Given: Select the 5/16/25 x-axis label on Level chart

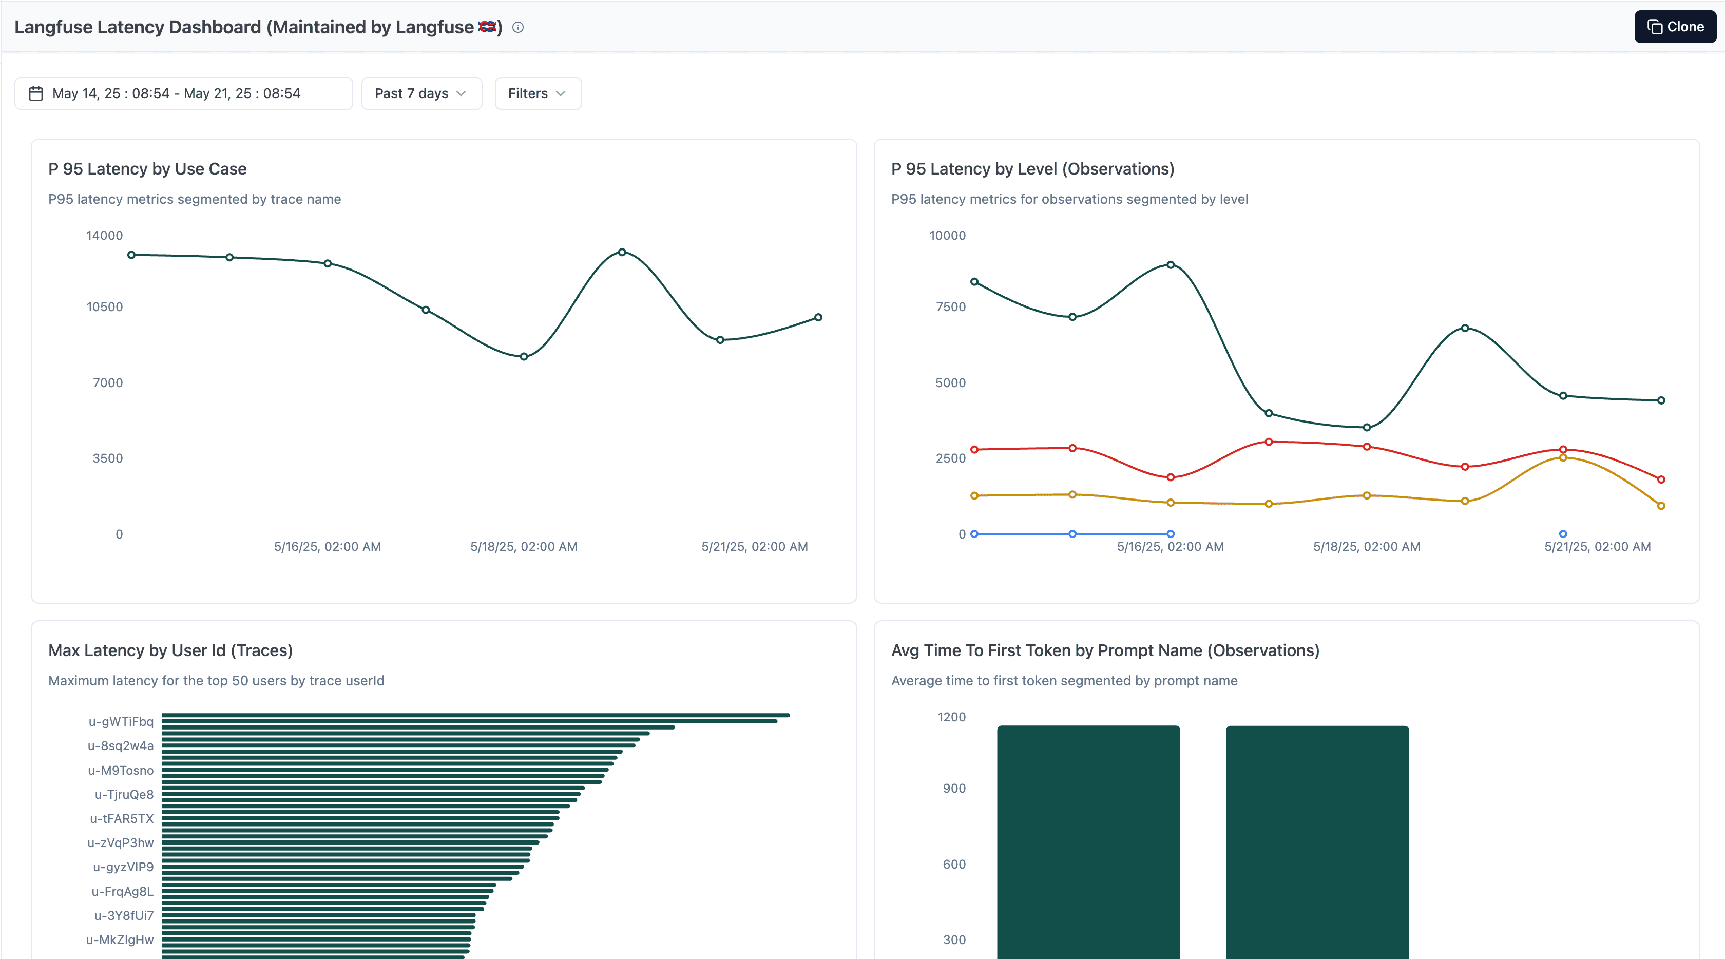Looking at the screenshot, I should tap(1170, 546).
